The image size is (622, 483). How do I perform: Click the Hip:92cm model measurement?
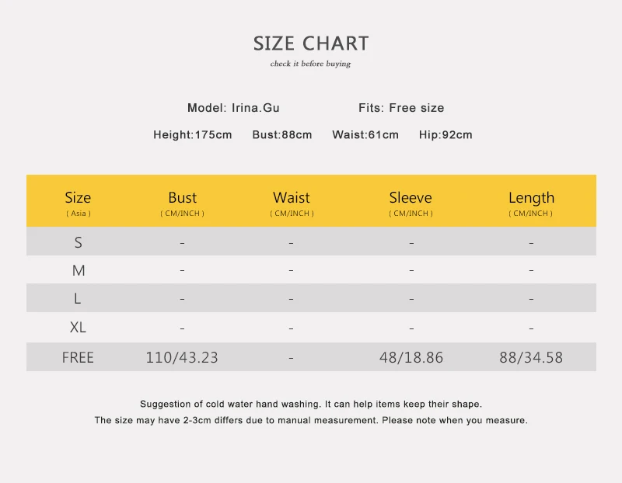pos(446,134)
